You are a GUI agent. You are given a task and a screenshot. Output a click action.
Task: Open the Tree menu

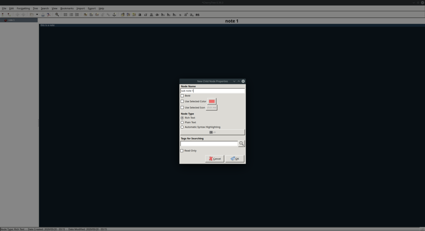click(35, 8)
